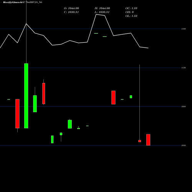Select the low value L: 1030.31
This screenshot has width=192, height=192.
pyautogui.click(x=102, y=12)
